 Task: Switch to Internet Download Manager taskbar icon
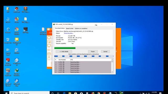[x=122, y=93]
